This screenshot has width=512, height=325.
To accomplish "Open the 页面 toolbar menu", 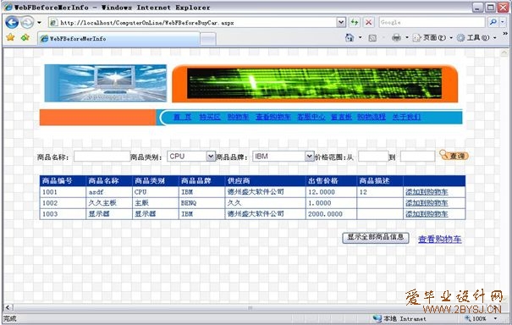I will (432, 38).
